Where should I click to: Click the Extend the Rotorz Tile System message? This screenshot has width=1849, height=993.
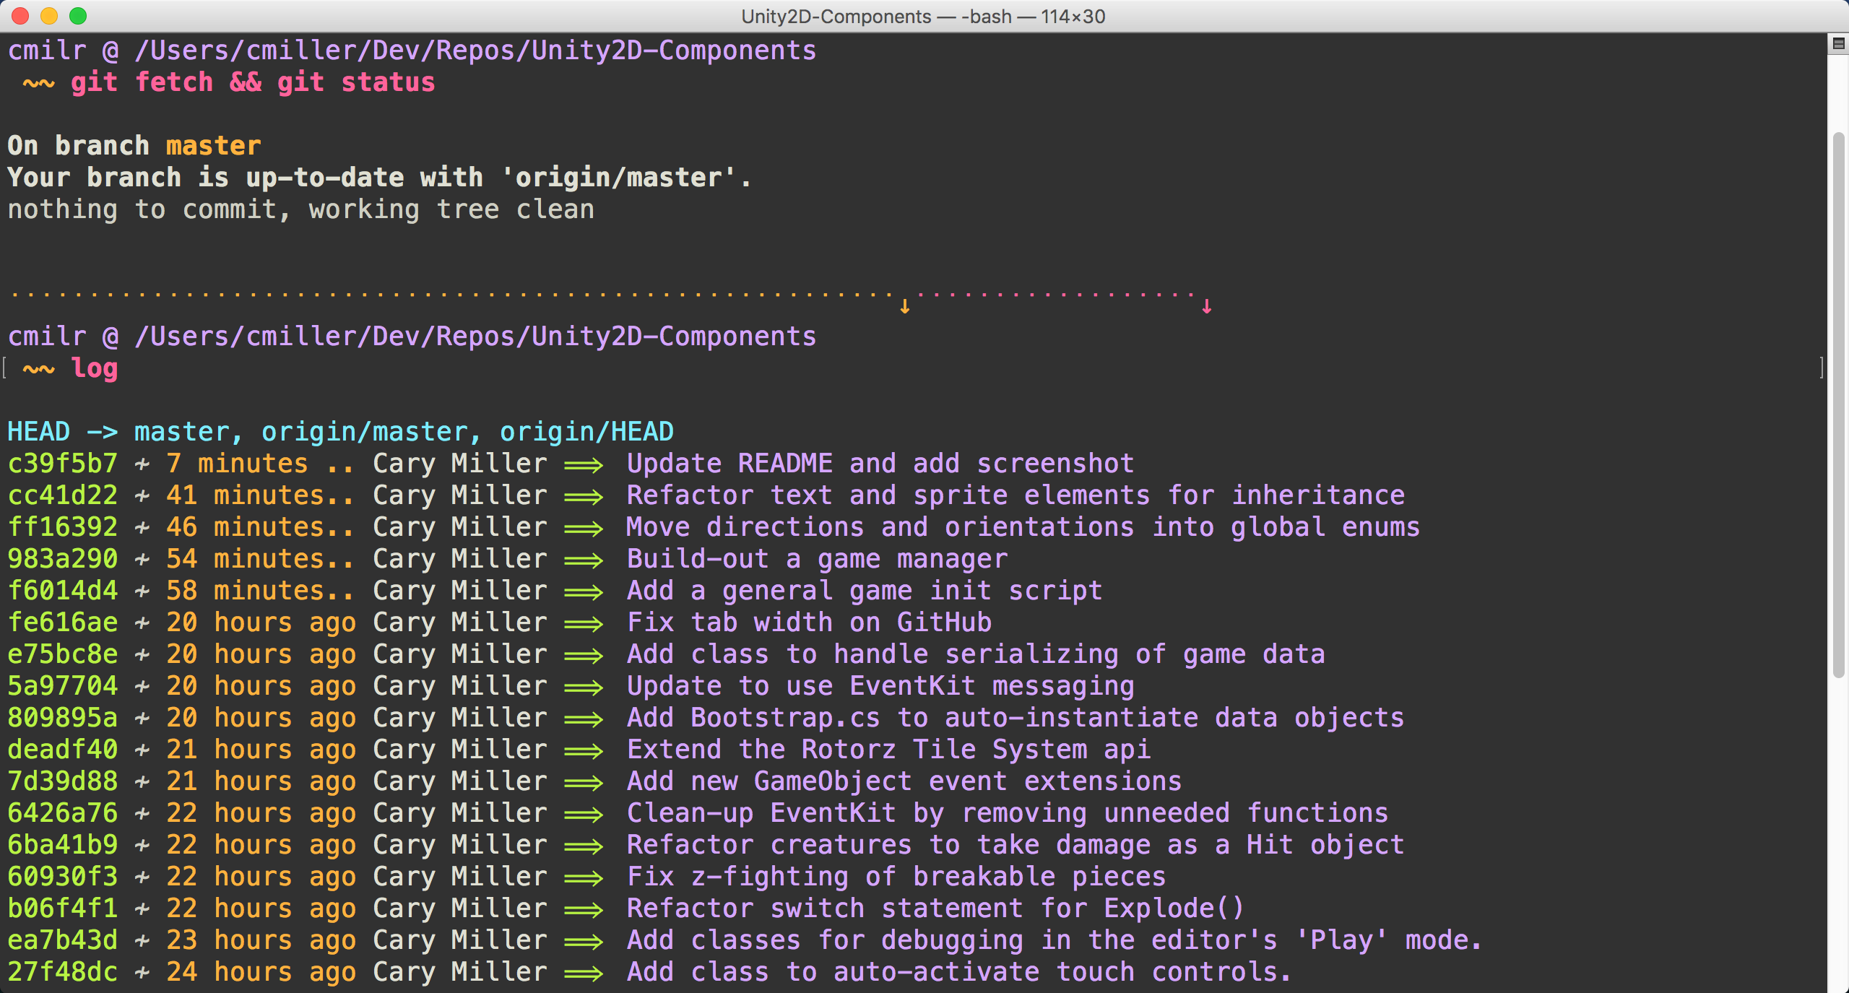point(888,750)
